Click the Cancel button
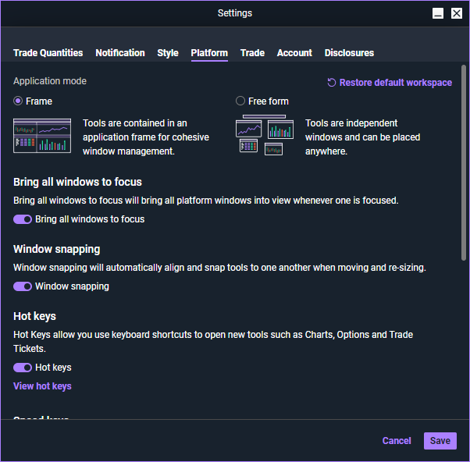470x462 pixels. pos(397,441)
